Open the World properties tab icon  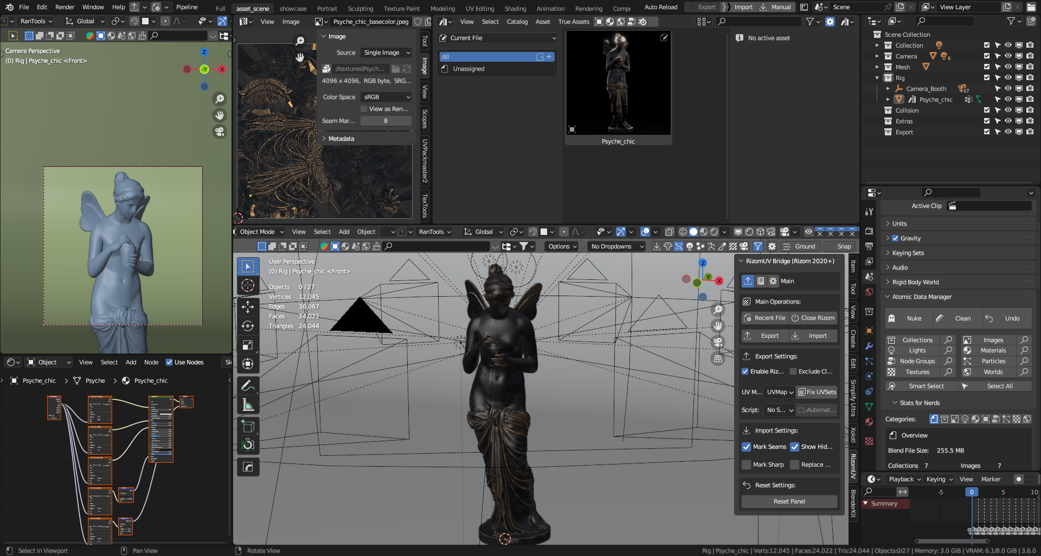(869, 292)
